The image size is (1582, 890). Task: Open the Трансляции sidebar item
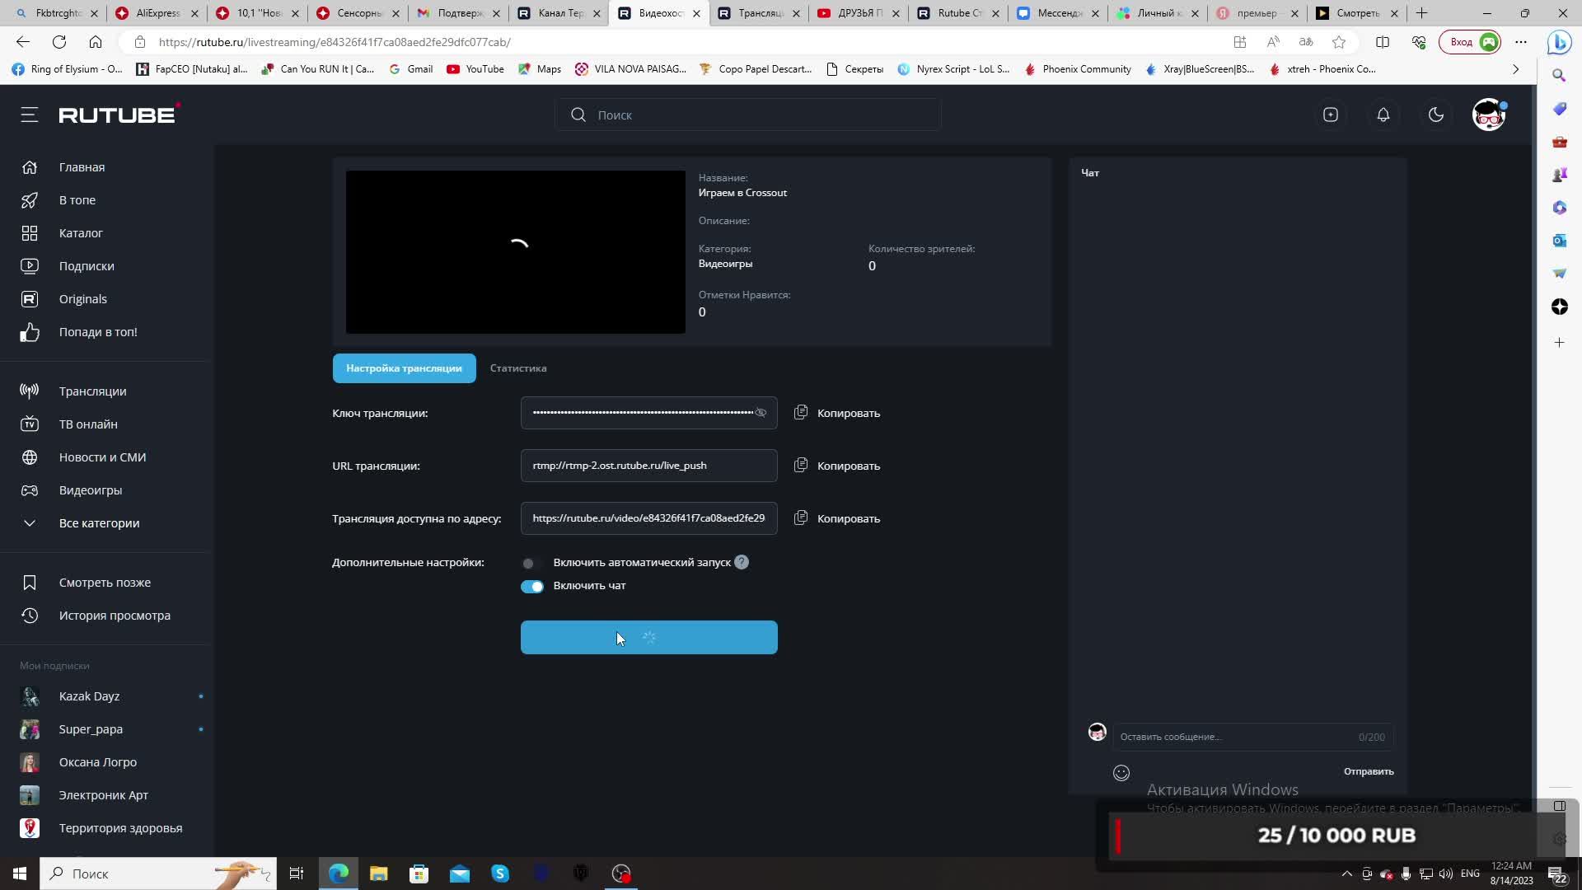pyautogui.click(x=92, y=391)
